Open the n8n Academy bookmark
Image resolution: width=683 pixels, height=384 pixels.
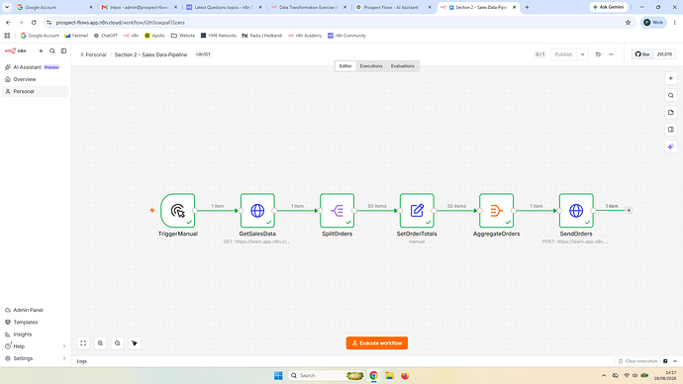305,36
